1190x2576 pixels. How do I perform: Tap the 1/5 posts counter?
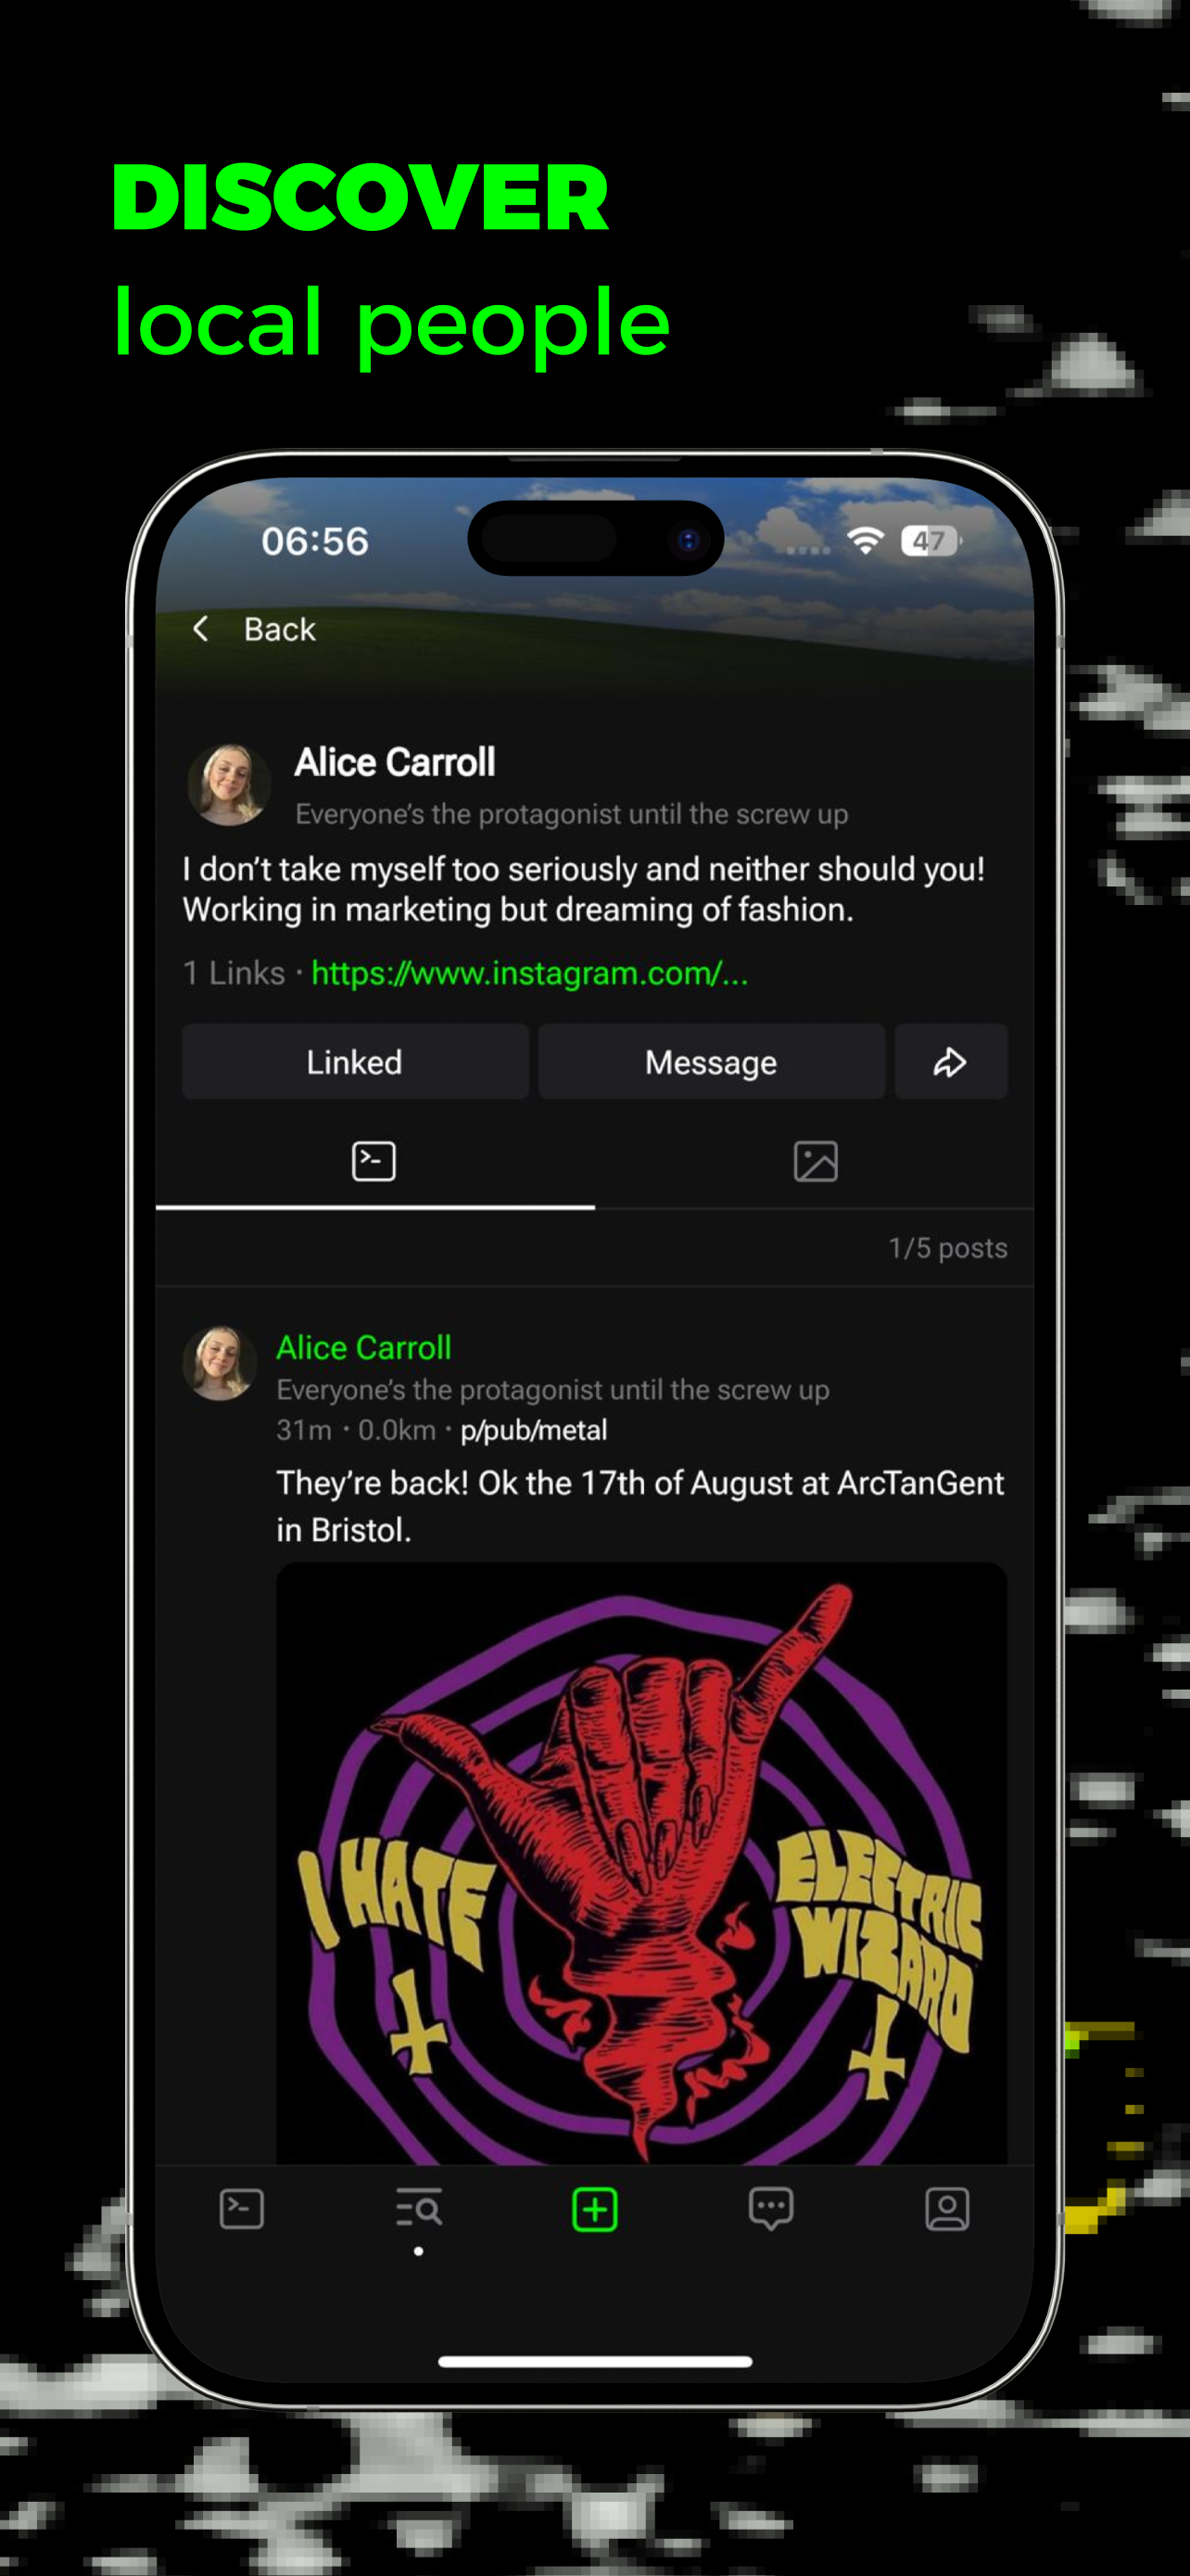click(948, 1248)
